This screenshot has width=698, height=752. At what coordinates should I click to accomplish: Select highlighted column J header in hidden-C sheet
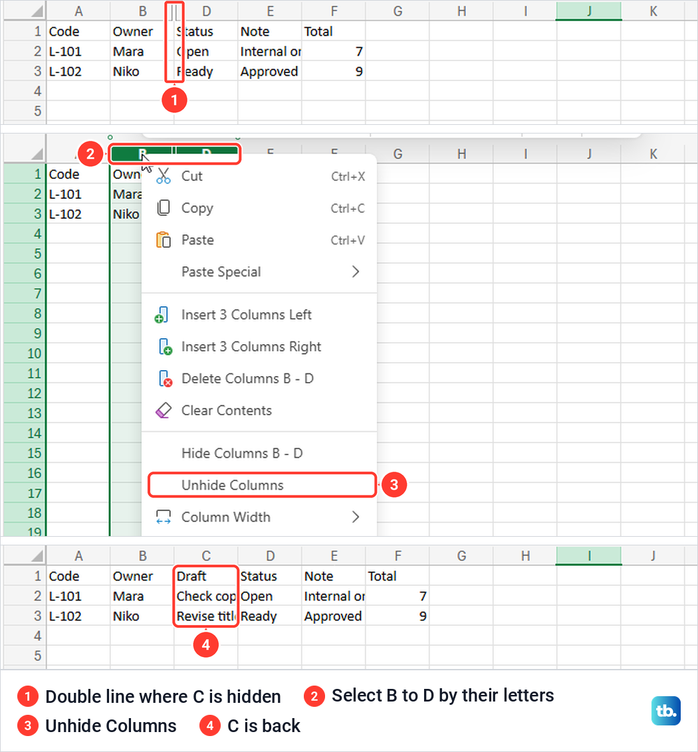[x=588, y=11]
